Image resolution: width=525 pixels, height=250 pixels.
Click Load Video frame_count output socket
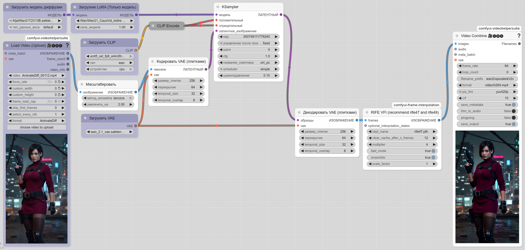68,59
